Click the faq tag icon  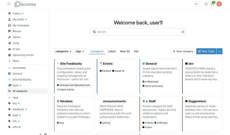10,103
